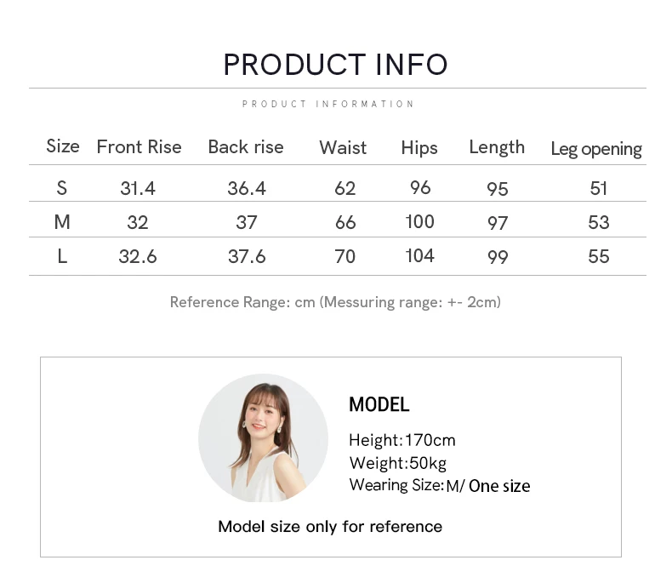Image resolution: width=672 pixels, height=583 pixels.
Task: Click the Reference Range note text
Action: click(x=335, y=302)
